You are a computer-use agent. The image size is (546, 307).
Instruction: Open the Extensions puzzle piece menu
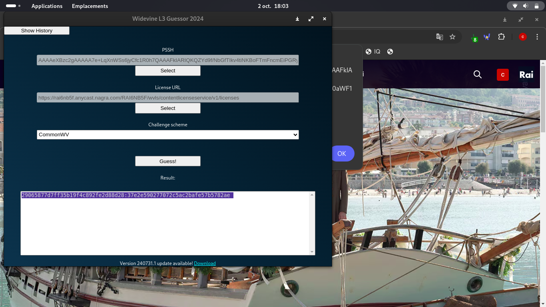pos(501,37)
